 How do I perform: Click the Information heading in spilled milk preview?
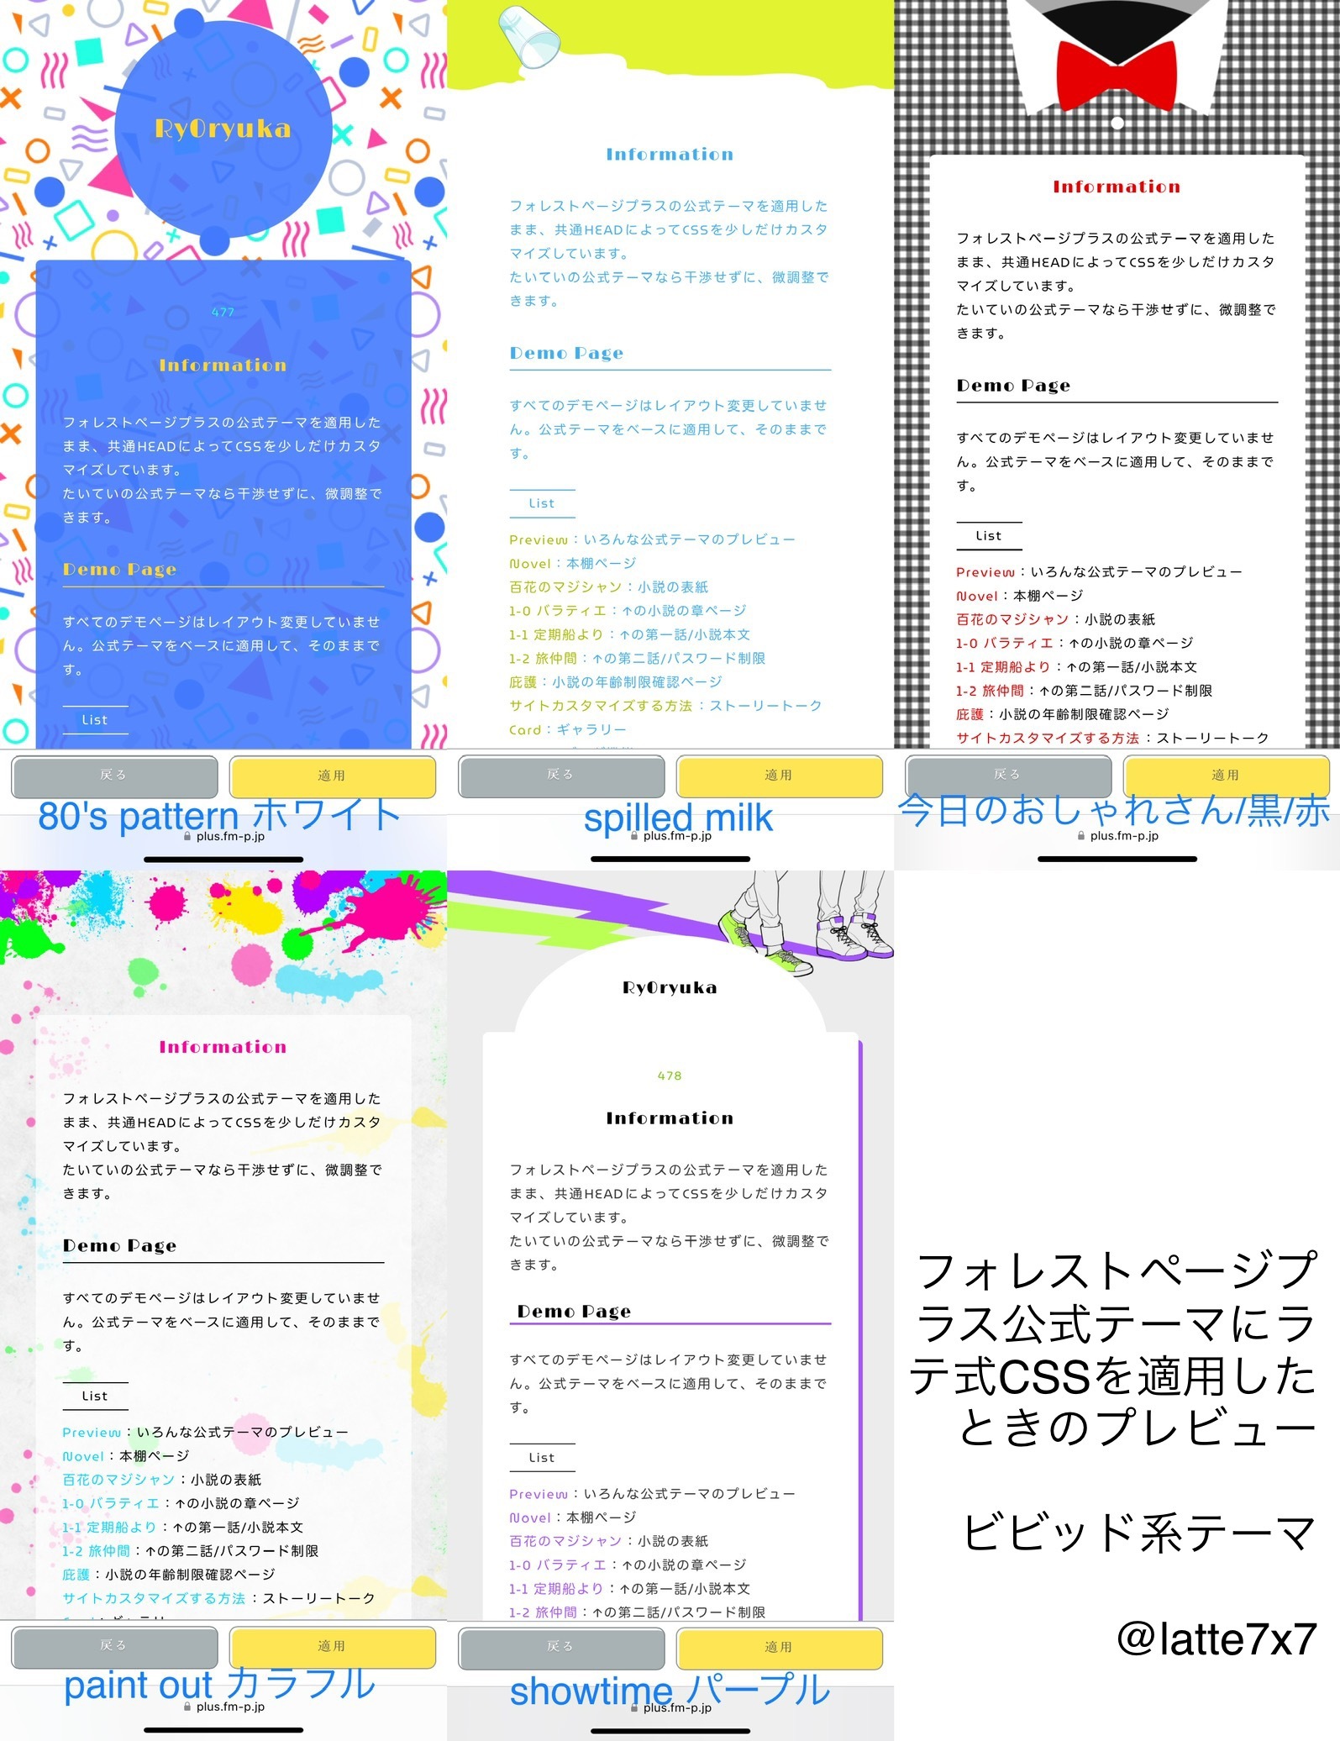670,155
